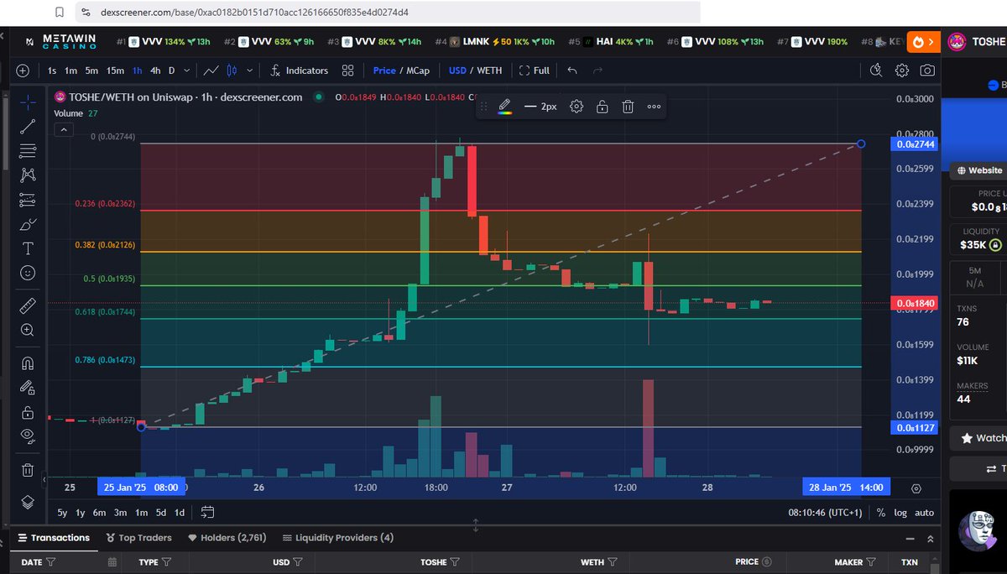1007x574 pixels.
Task: Toggle auto scale mode
Action: tap(924, 512)
